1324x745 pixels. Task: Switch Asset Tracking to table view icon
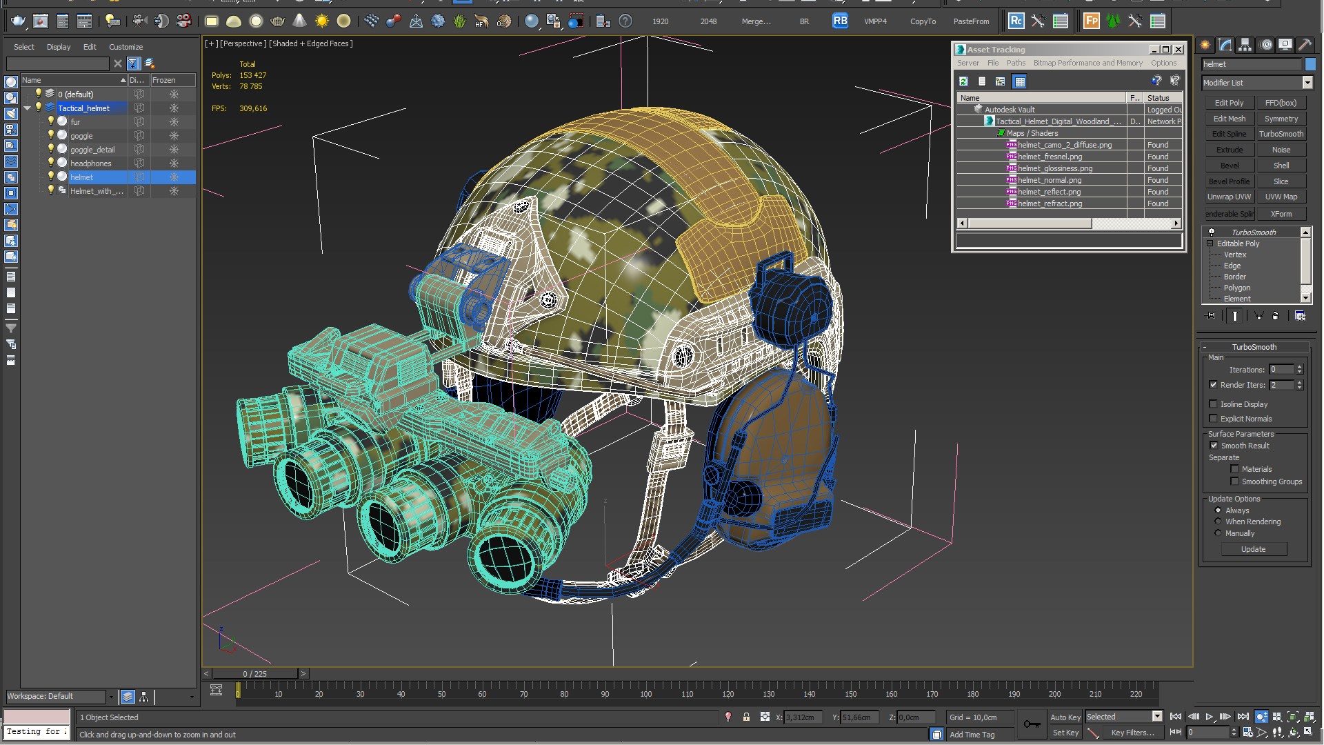point(1019,81)
